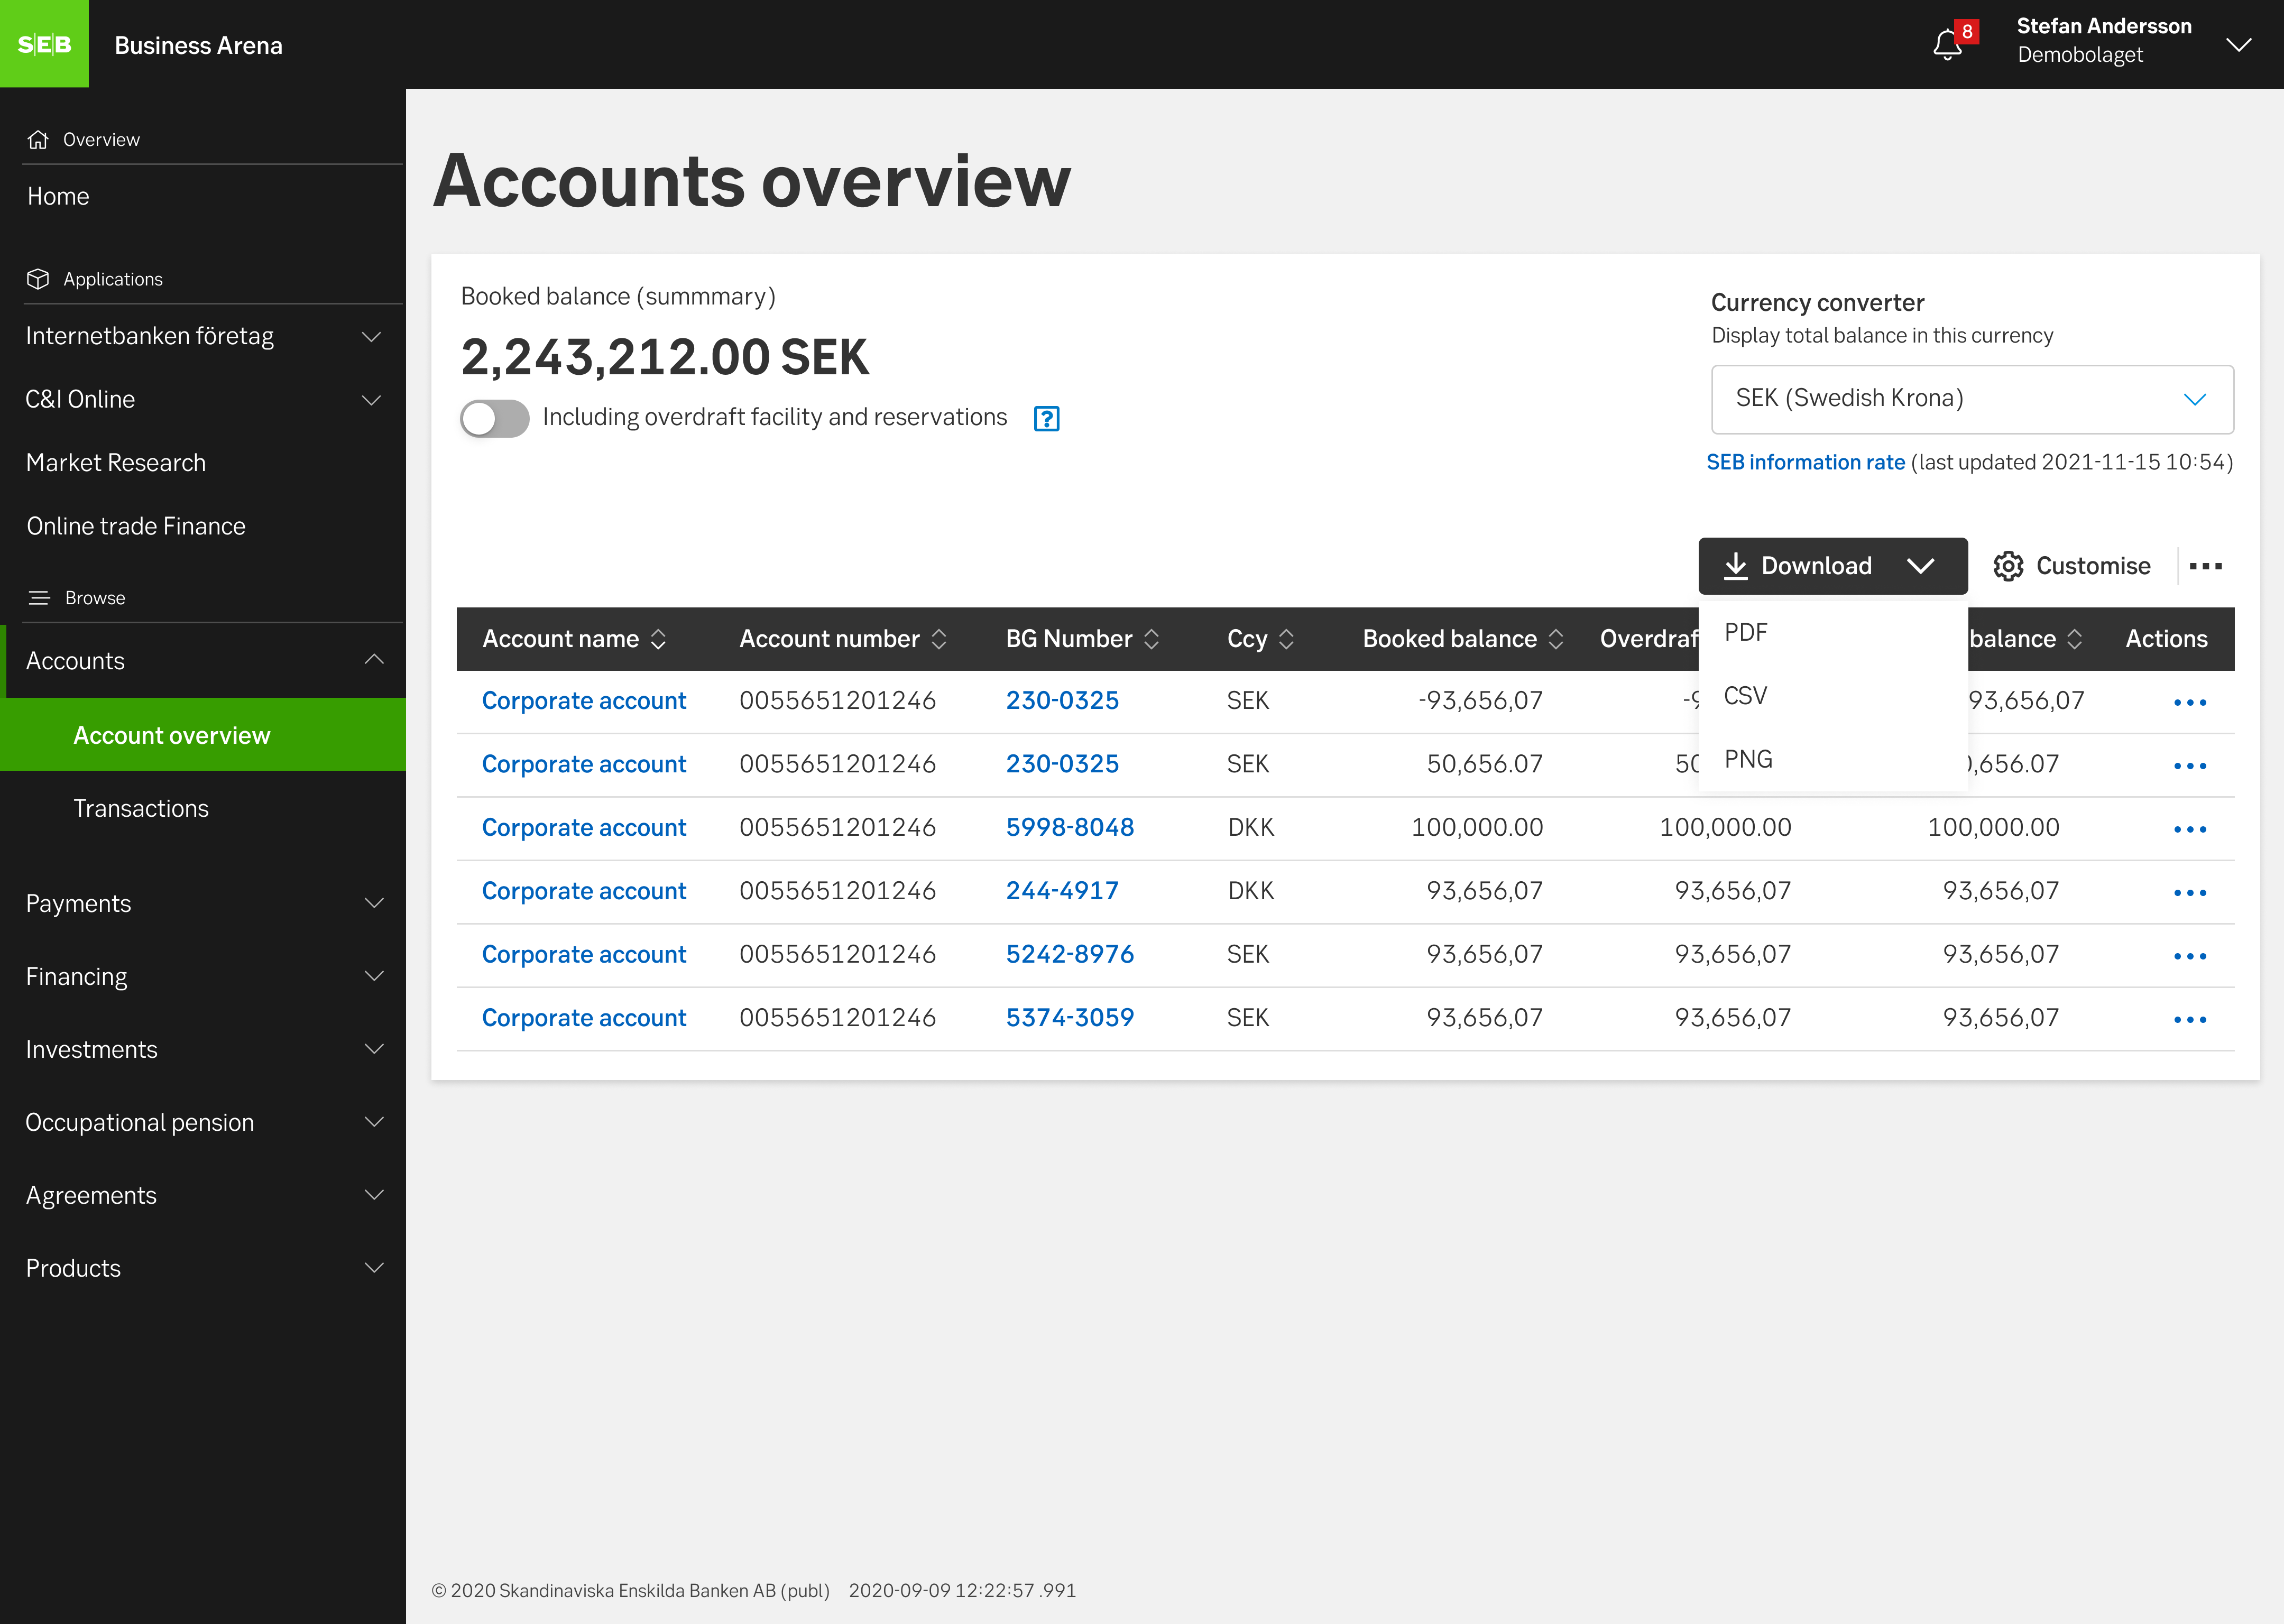Click the SEB information rate link

coord(1805,462)
